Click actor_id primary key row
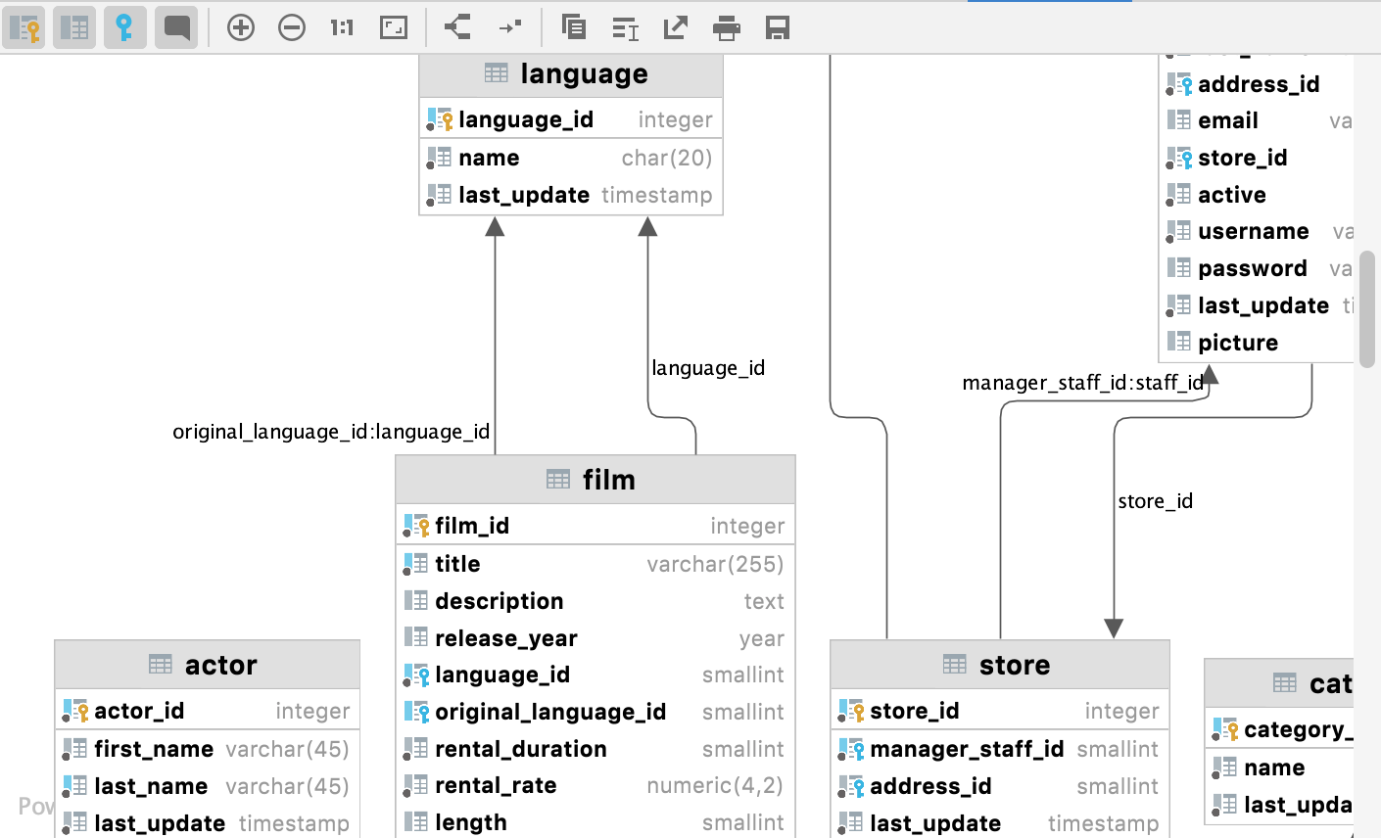Screen dimensions: 1381x838 pyautogui.click(x=208, y=711)
